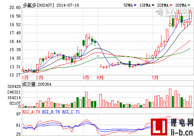
Task: Click the tallest red volume bar in July
Action: click(x=170, y=98)
